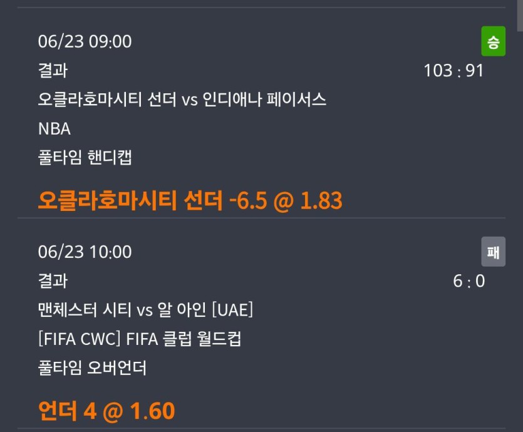Open 맨체스터 시티 vs 알 아인 match

145,310
